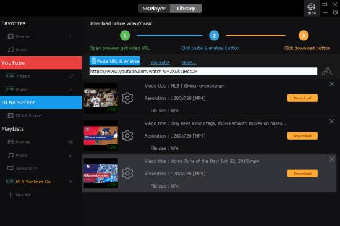Open the More... link

(x=189, y=62)
